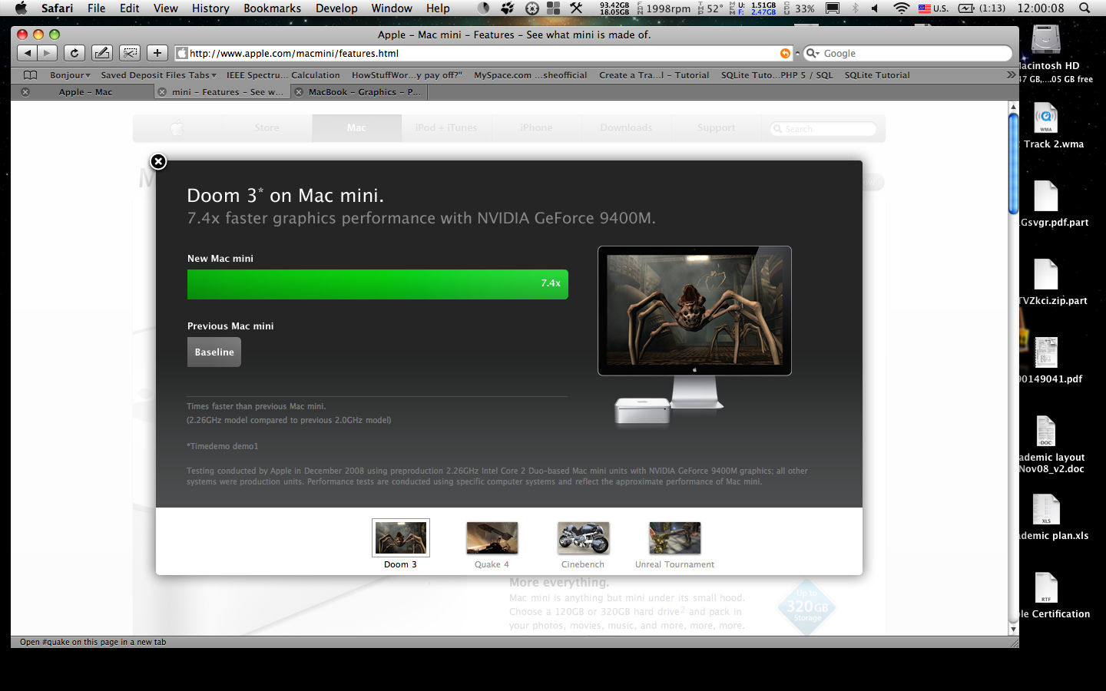Viewport: 1106px width, 691px height.
Task: Click the AutoFill pencil toolbar icon
Action: click(x=102, y=53)
